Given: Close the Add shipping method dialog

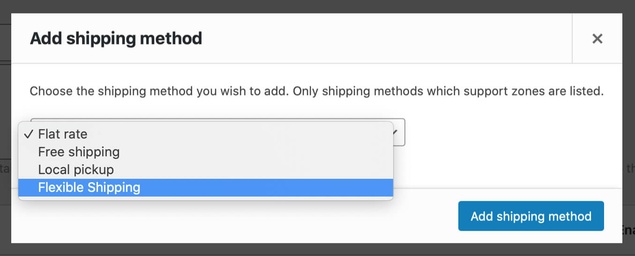Looking at the screenshot, I should [x=597, y=38].
